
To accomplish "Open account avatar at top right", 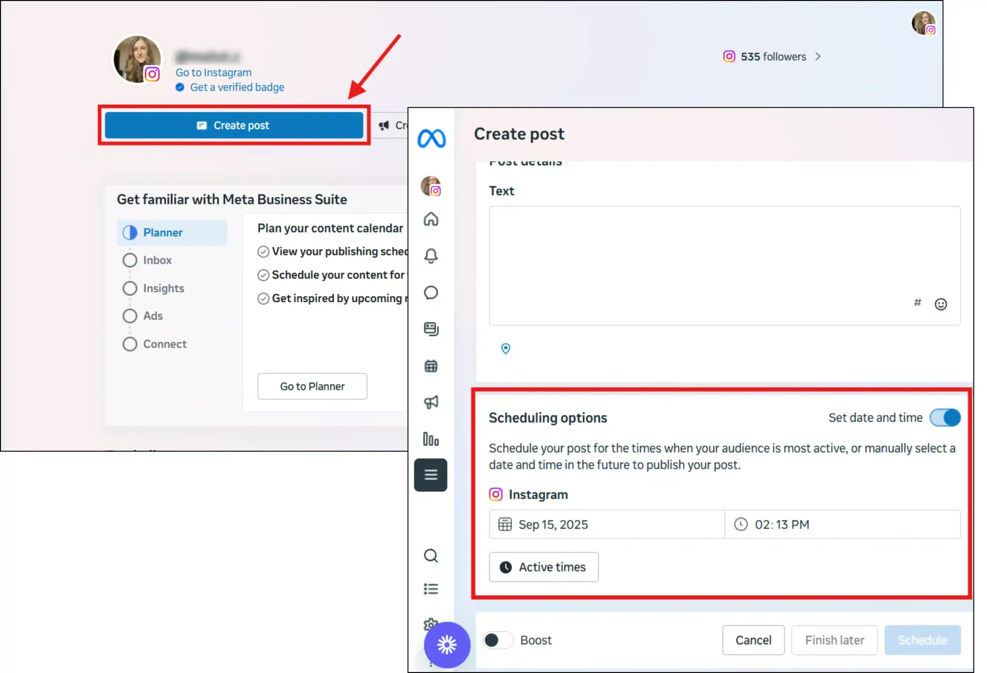I will click(x=923, y=23).
